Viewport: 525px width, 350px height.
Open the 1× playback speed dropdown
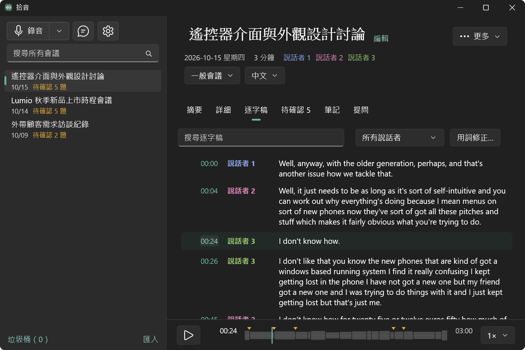(498, 336)
